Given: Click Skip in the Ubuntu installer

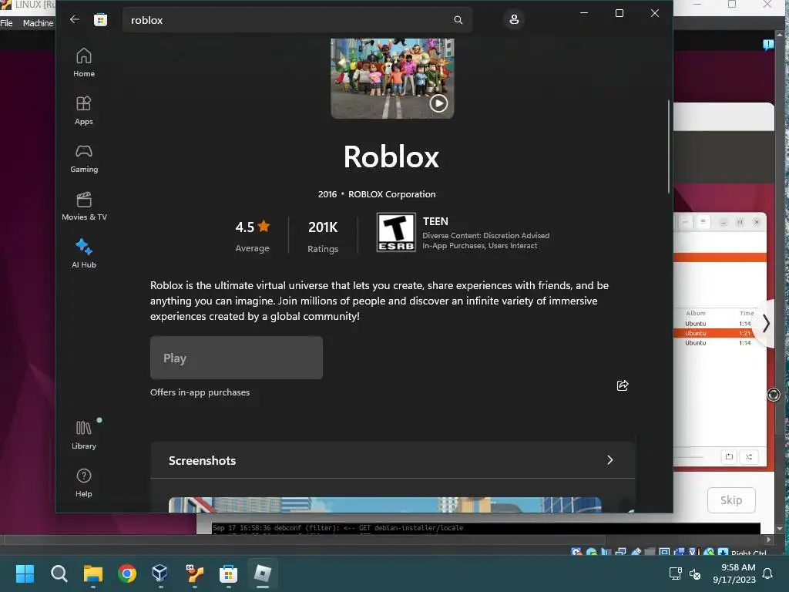Looking at the screenshot, I should pyautogui.click(x=731, y=499).
